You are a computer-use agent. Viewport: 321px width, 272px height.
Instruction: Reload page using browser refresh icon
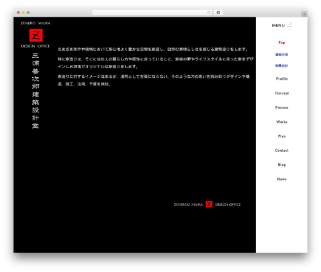click(209, 12)
